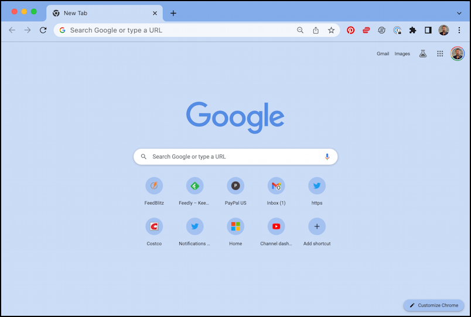Open the red ExpressVPN extension icon
This screenshot has width=471, height=317.
tap(366, 30)
